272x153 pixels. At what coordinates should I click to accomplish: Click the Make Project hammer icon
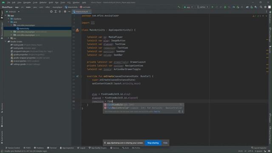(x=179, y=7)
